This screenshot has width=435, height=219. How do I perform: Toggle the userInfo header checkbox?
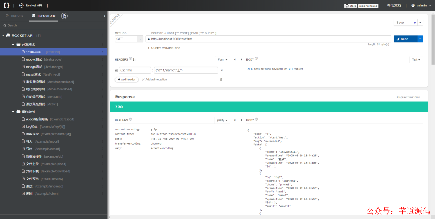point(116,70)
